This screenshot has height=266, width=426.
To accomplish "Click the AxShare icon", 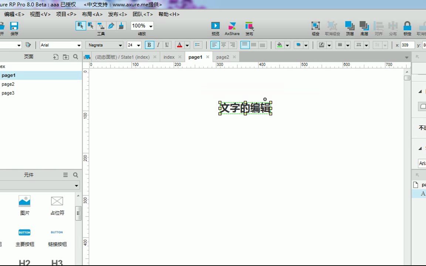I will (x=232, y=26).
